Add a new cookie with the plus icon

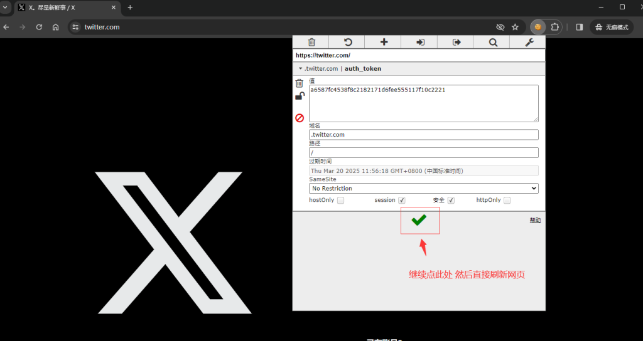tap(384, 42)
